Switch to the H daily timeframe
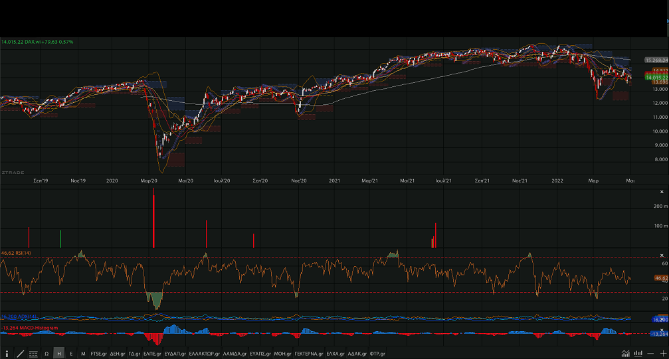 pos(59,354)
